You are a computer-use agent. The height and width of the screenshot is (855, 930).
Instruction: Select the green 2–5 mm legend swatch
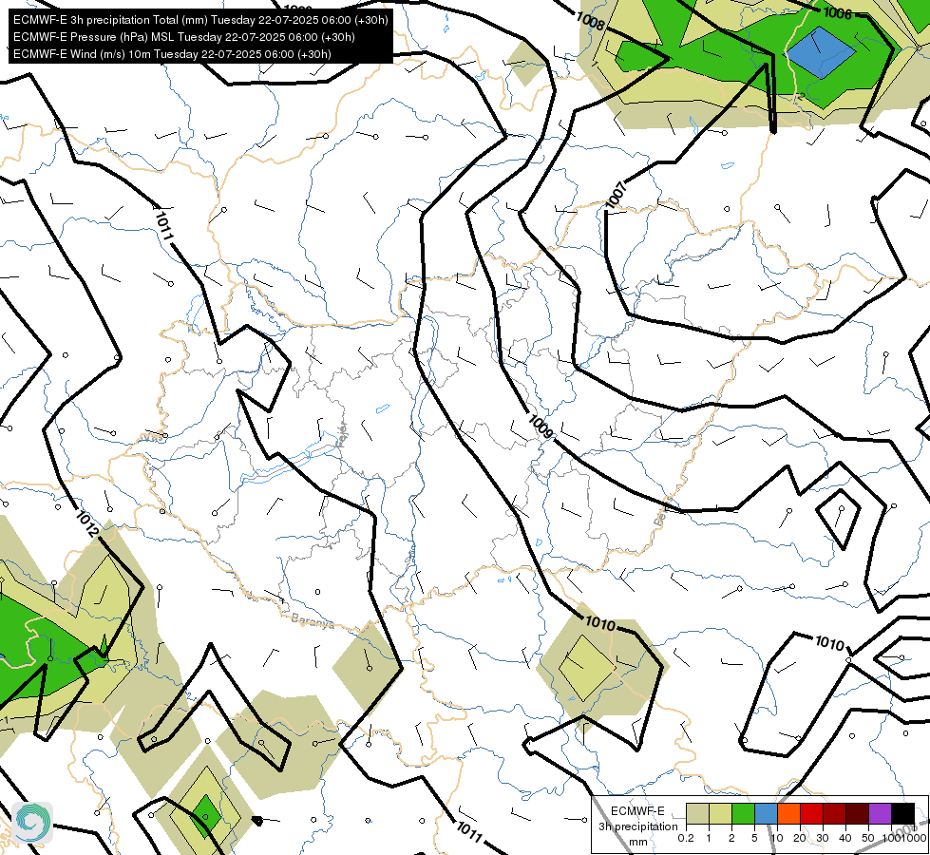(743, 813)
